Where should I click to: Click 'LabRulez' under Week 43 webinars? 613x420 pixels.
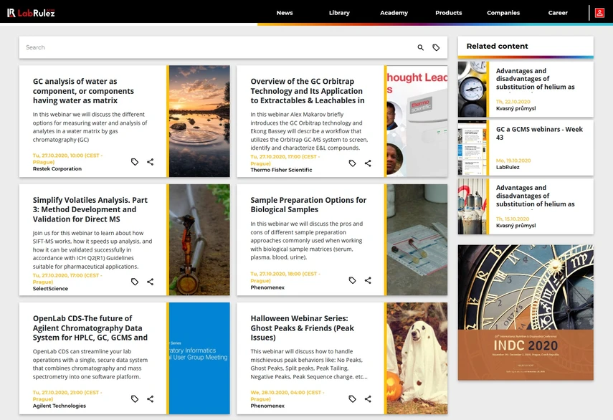click(508, 167)
